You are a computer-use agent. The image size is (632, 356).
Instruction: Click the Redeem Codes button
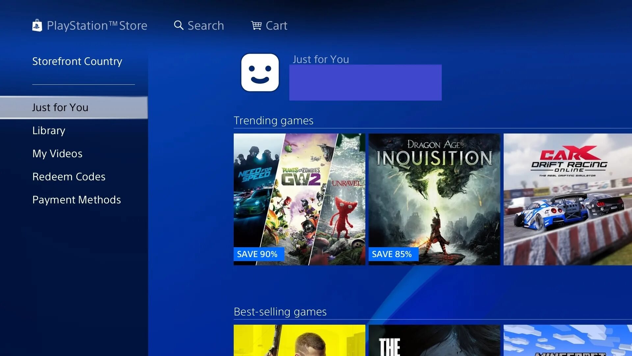pos(69,176)
